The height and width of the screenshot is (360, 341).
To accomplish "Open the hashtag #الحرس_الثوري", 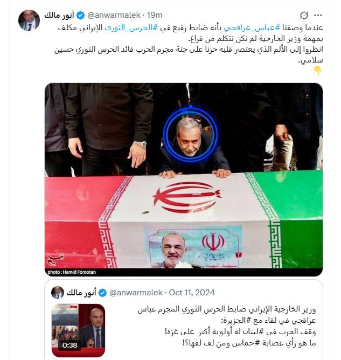I will coord(131,28).
